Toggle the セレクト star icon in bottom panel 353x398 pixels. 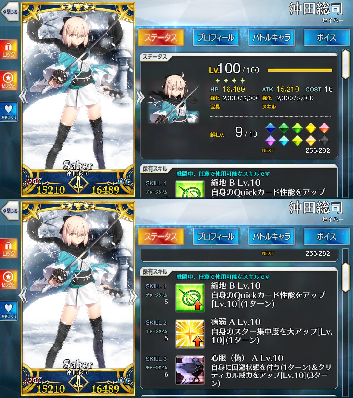pyautogui.click(x=9, y=280)
